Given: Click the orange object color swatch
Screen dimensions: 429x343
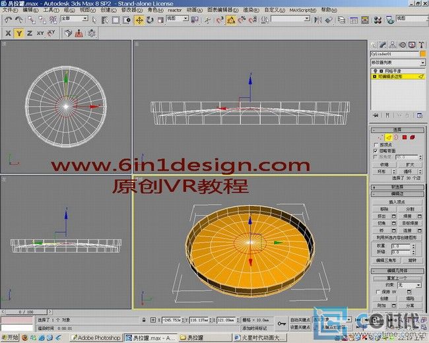Looking at the screenshot, I should [422, 54].
